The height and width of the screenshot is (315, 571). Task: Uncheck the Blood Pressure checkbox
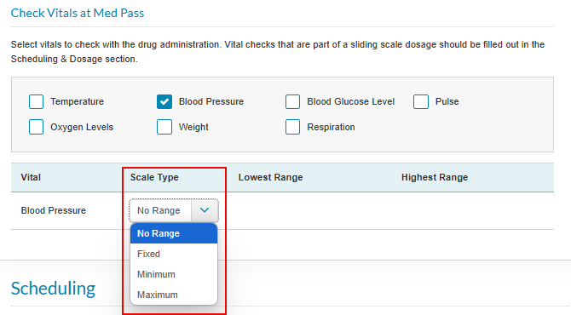click(x=164, y=101)
